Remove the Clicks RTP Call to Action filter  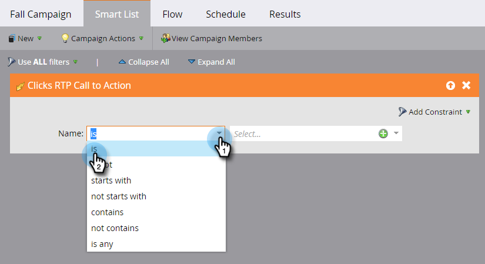[466, 86]
